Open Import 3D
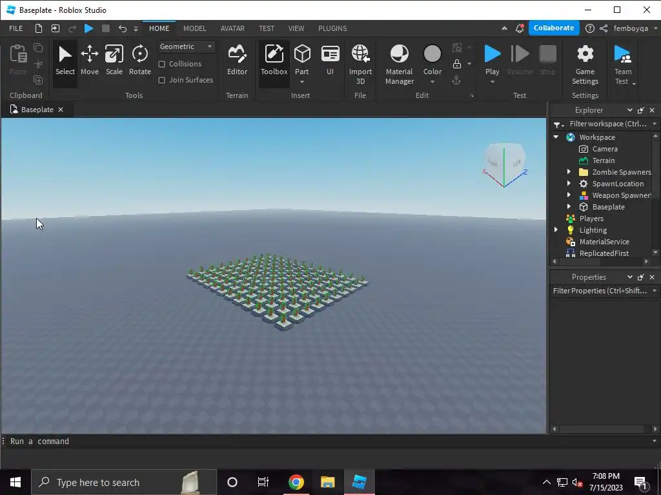The width and height of the screenshot is (661, 495). (360, 64)
